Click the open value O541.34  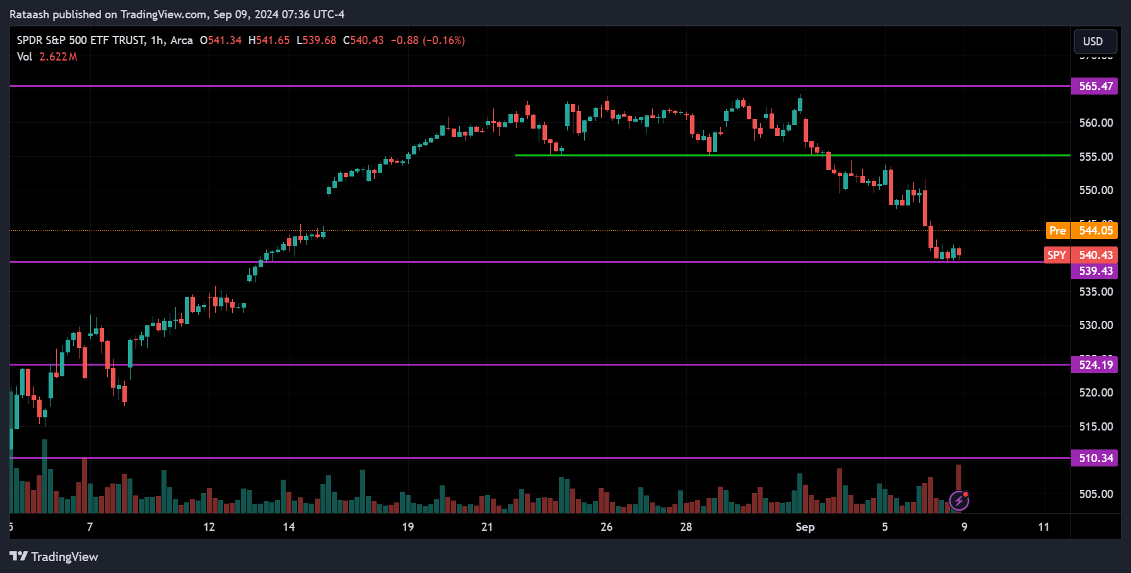(221, 40)
